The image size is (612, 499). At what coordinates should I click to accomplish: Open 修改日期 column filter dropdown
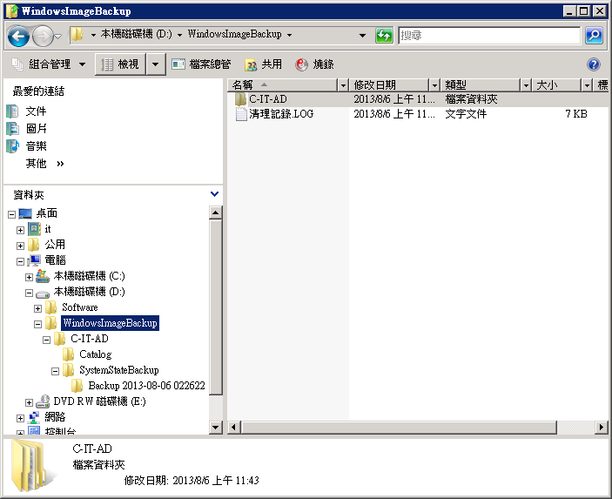click(x=434, y=84)
